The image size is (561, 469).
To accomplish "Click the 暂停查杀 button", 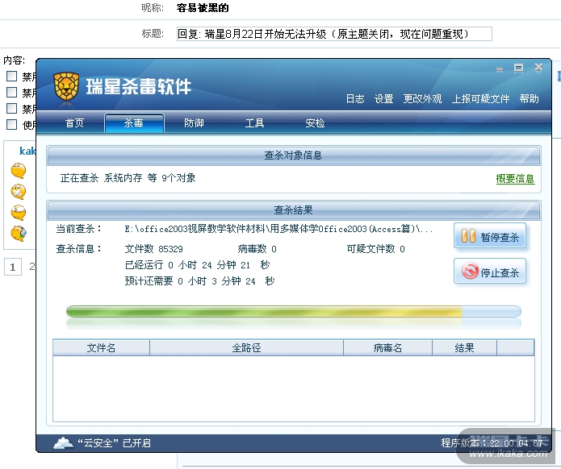I will point(490,236).
